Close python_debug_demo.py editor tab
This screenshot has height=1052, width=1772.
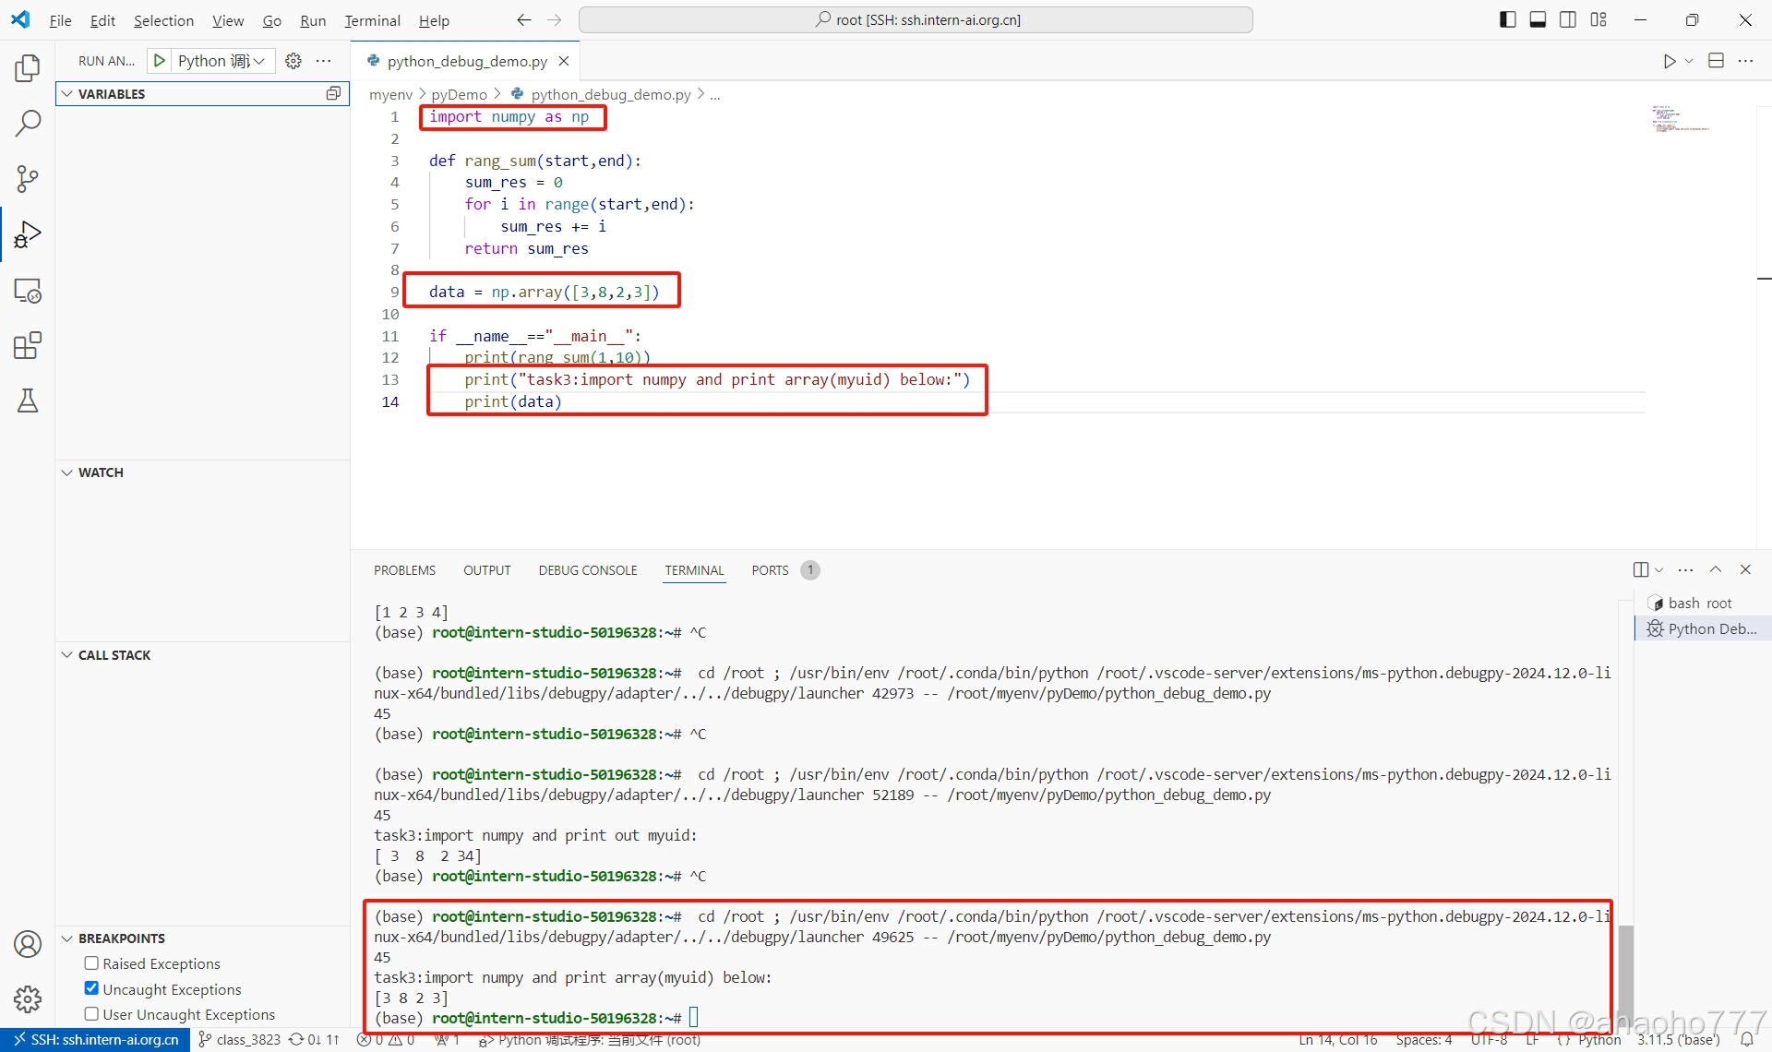(x=564, y=61)
